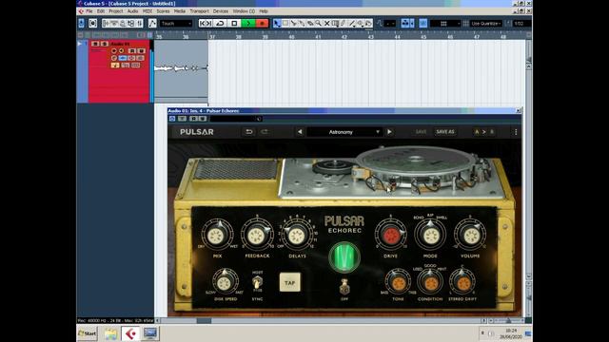The width and height of the screenshot is (609, 342).
Task: Click the Pulsar undo arrow icon
Action: pos(249,132)
